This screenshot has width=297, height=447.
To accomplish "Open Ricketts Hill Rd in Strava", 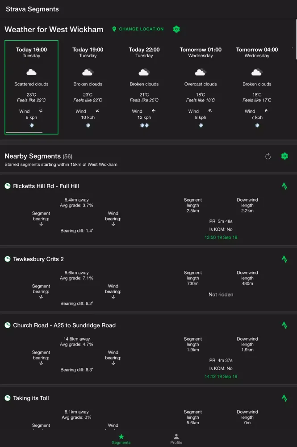I will pyautogui.click(x=284, y=186).
